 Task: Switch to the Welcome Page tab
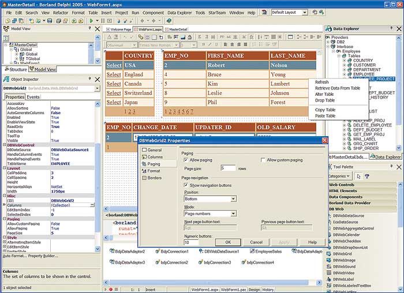(119, 29)
